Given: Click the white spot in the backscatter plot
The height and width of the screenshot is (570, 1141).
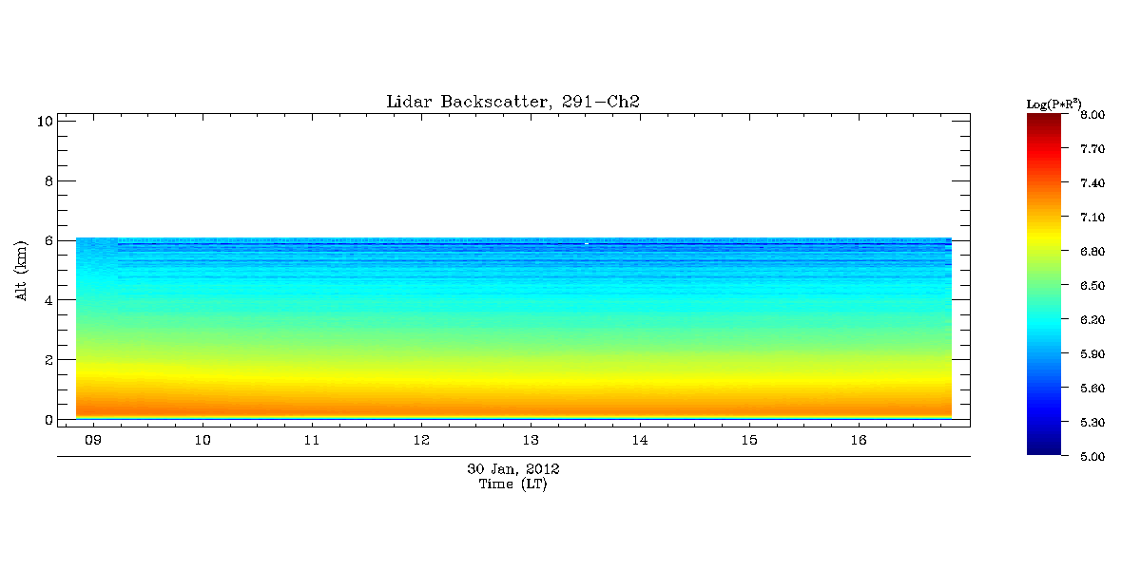Looking at the screenshot, I should 587,244.
